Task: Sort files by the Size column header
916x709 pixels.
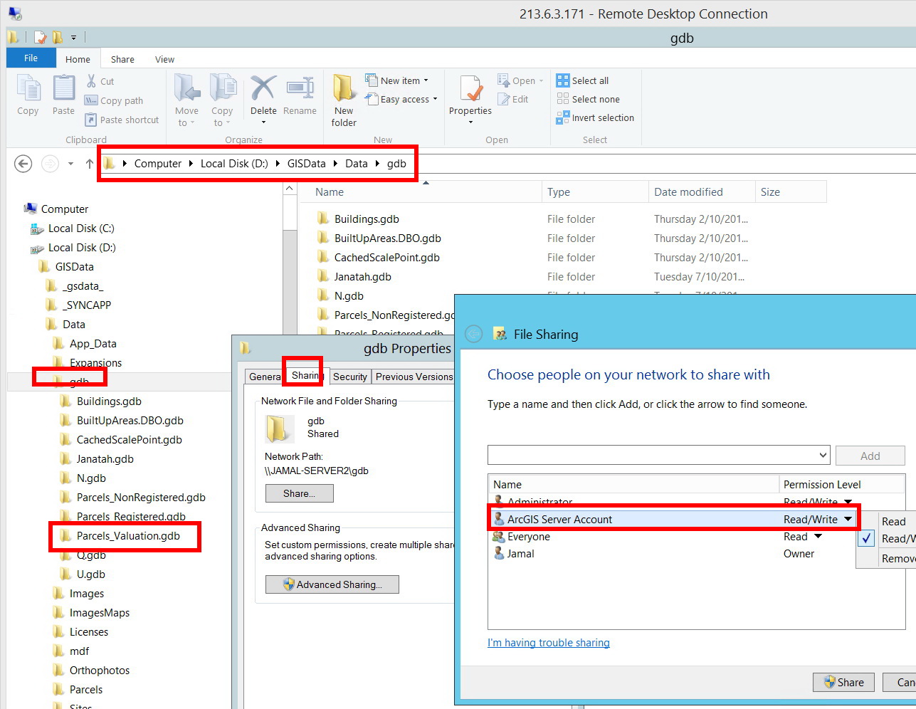Action: pos(791,192)
